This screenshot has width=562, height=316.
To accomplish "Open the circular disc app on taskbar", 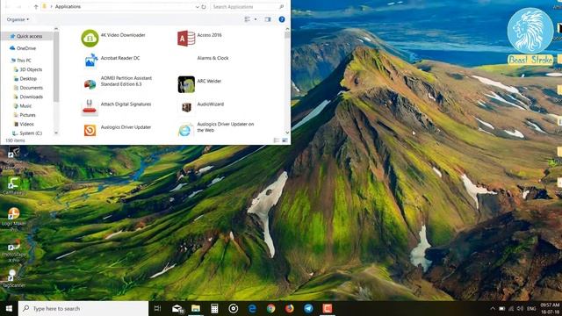I will 234,308.
